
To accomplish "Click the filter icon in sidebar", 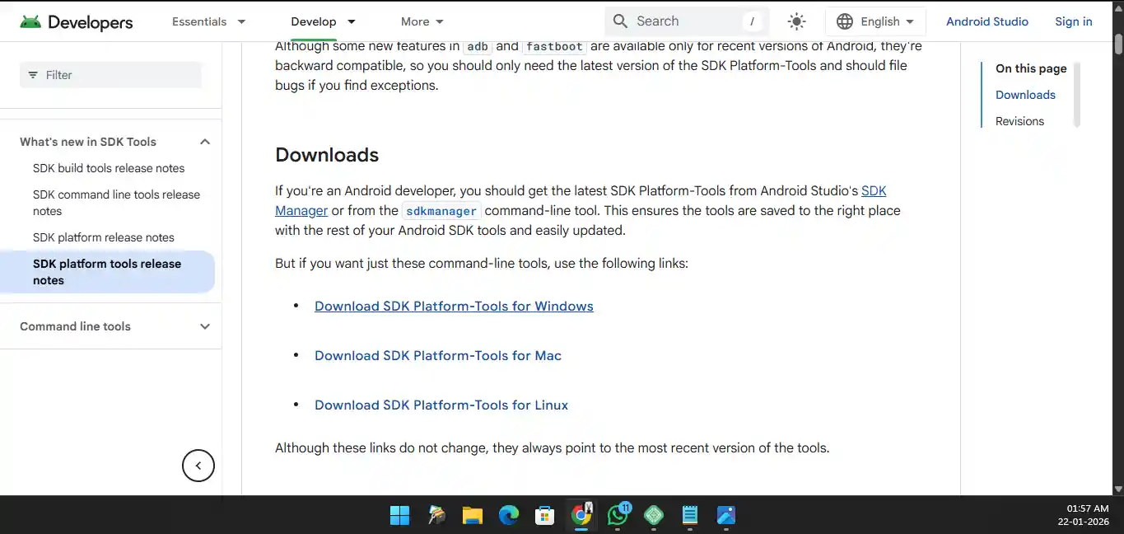I will (x=33, y=75).
